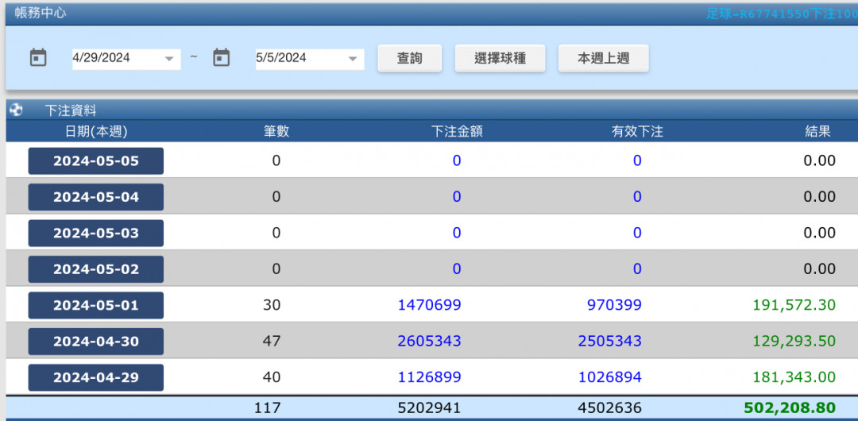The image size is (858, 421).
Task: Click total bet amount 5202941
Action: [x=430, y=407]
